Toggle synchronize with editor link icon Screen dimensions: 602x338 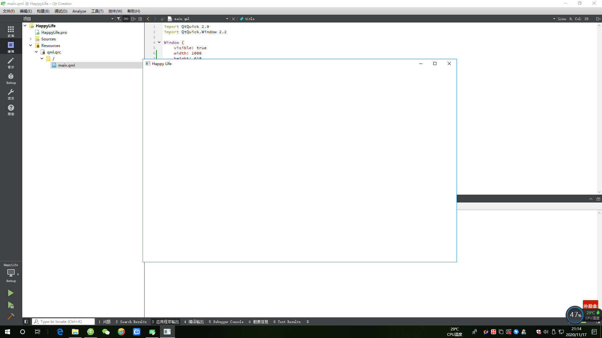click(x=126, y=19)
